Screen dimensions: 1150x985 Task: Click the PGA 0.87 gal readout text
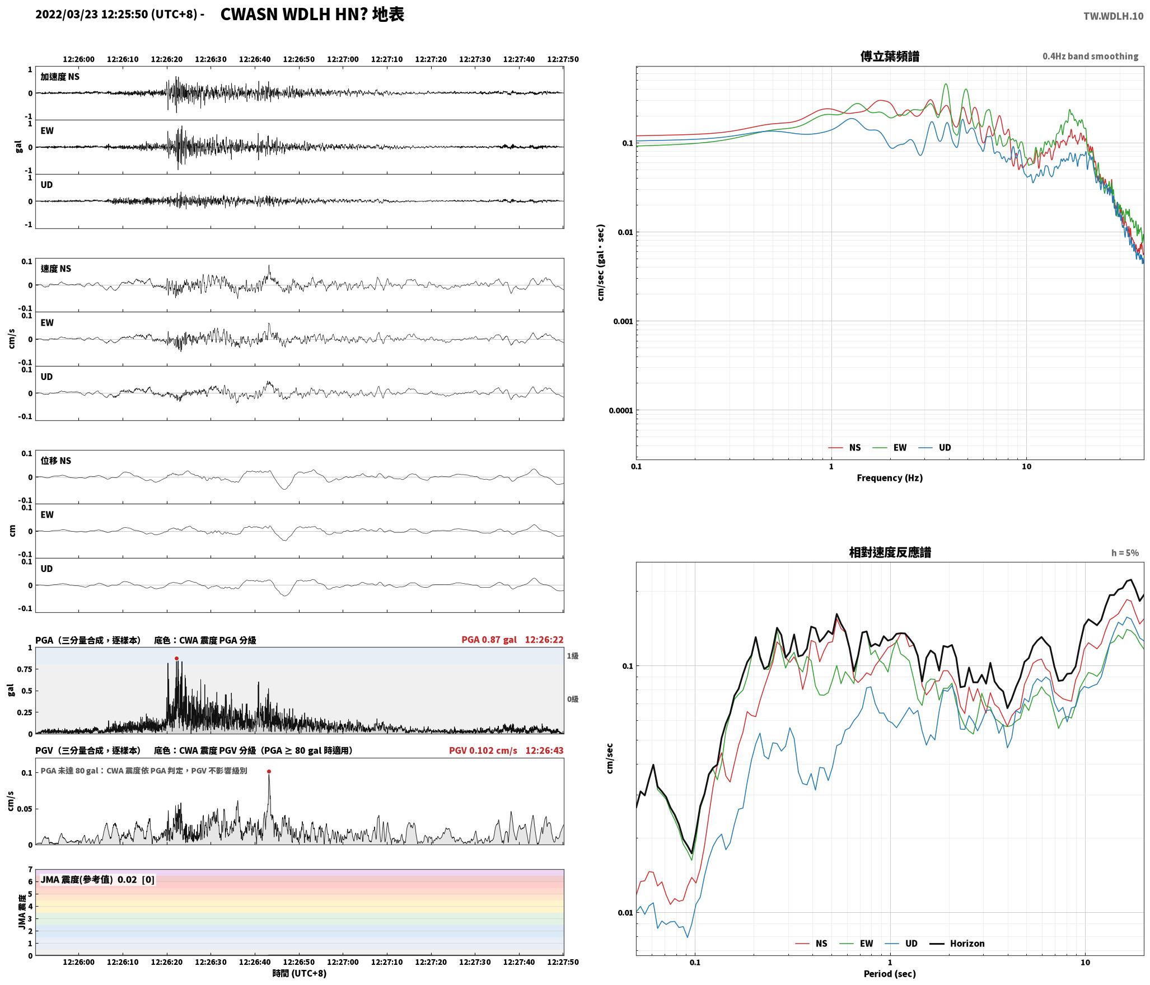(489, 640)
